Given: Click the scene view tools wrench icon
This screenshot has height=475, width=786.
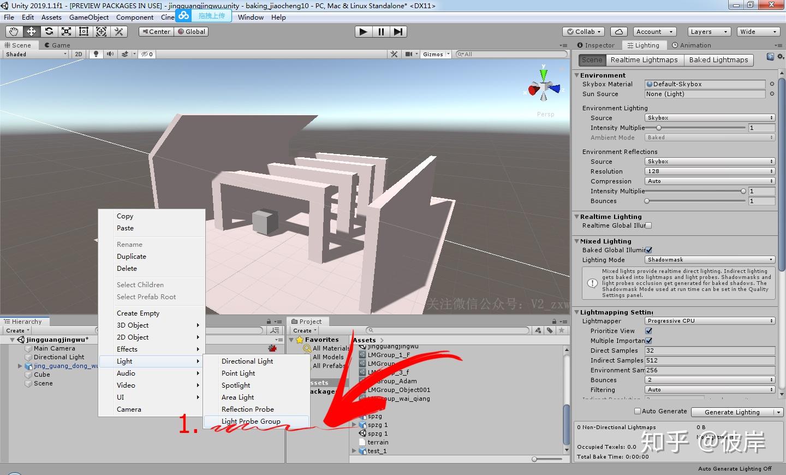Looking at the screenshot, I should (394, 54).
